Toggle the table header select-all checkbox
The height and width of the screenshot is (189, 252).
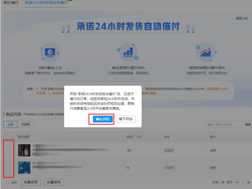point(8,137)
